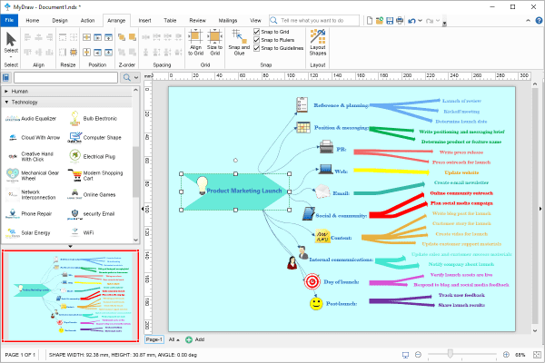Select the Modern Shopping Cart shape
Screen dimensions: 545x363
[95, 175]
